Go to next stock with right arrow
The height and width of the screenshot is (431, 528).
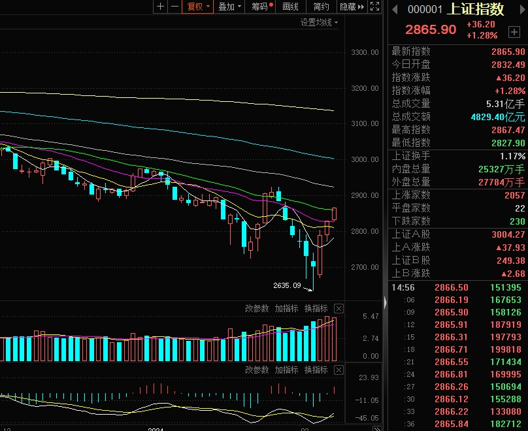pyautogui.click(x=523, y=9)
